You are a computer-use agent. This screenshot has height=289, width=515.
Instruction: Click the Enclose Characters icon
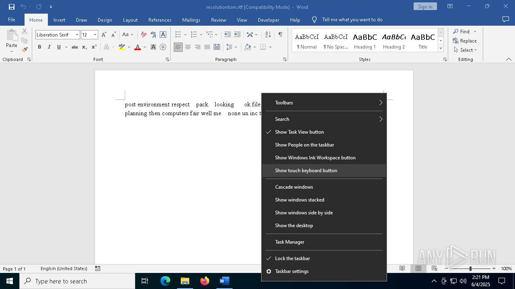(x=163, y=47)
